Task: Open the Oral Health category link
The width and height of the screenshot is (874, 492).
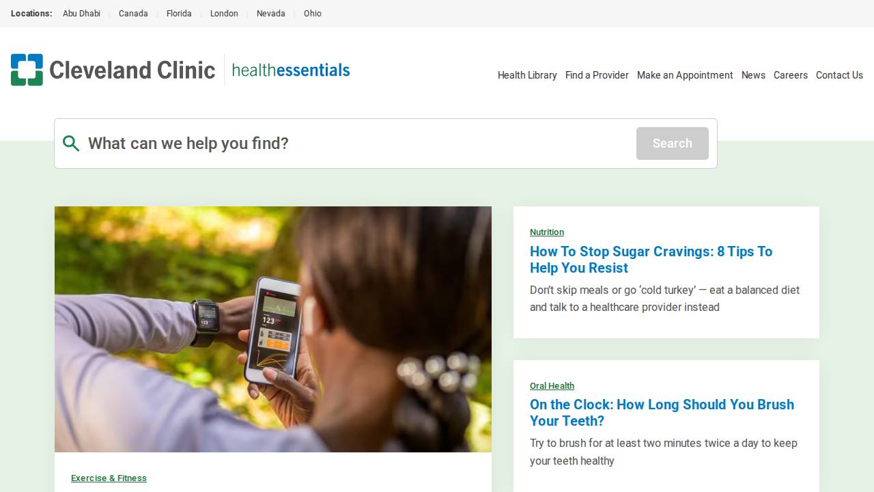Action: pos(552,386)
